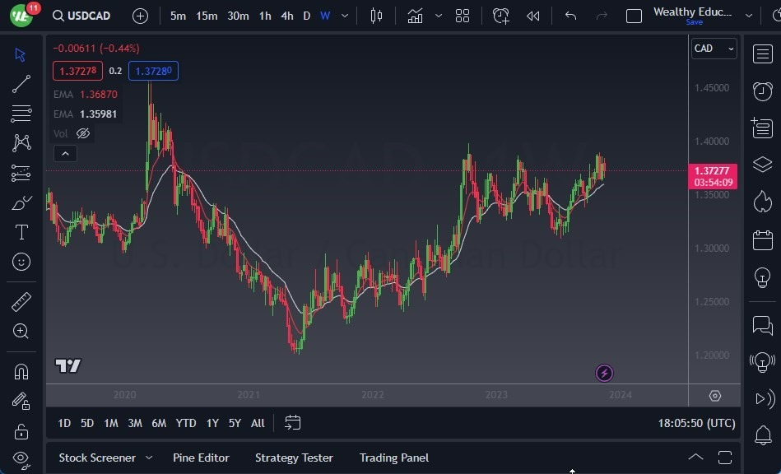Viewport: 781px width, 474px height.
Task: Click the Save button
Action: pyautogui.click(x=695, y=22)
